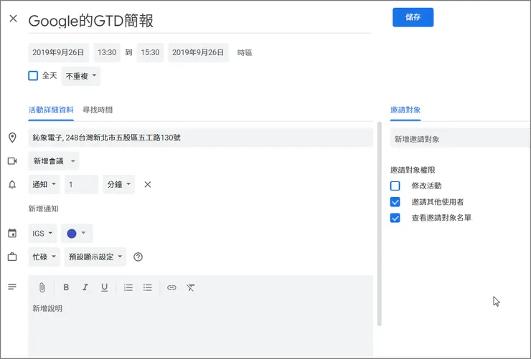Open the 預設顯示設定 visibility dropdown

pyautogui.click(x=95, y=257)
